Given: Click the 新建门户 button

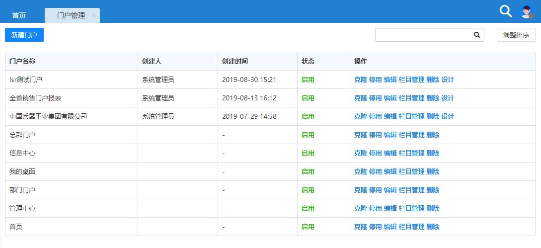Looking at the screenshot, I should point(24,35).
